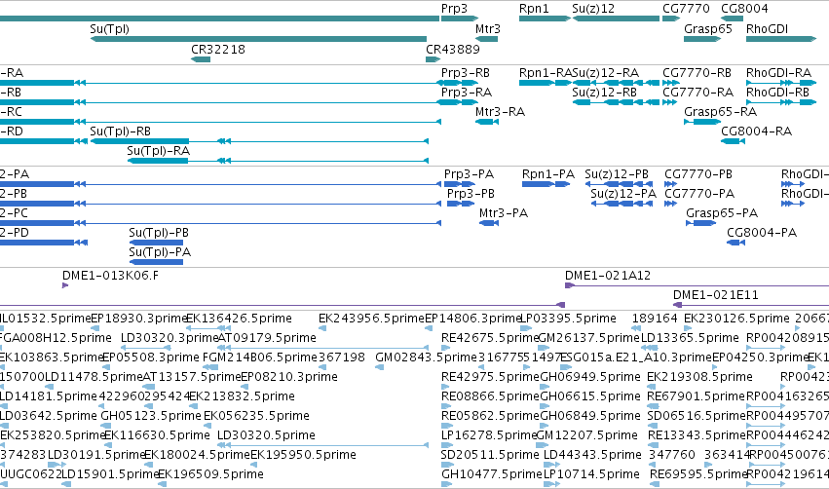Screen dimensions: 829x489
Task: Select the Su(z)12-RB transcript label
Action: click(604, 93)
